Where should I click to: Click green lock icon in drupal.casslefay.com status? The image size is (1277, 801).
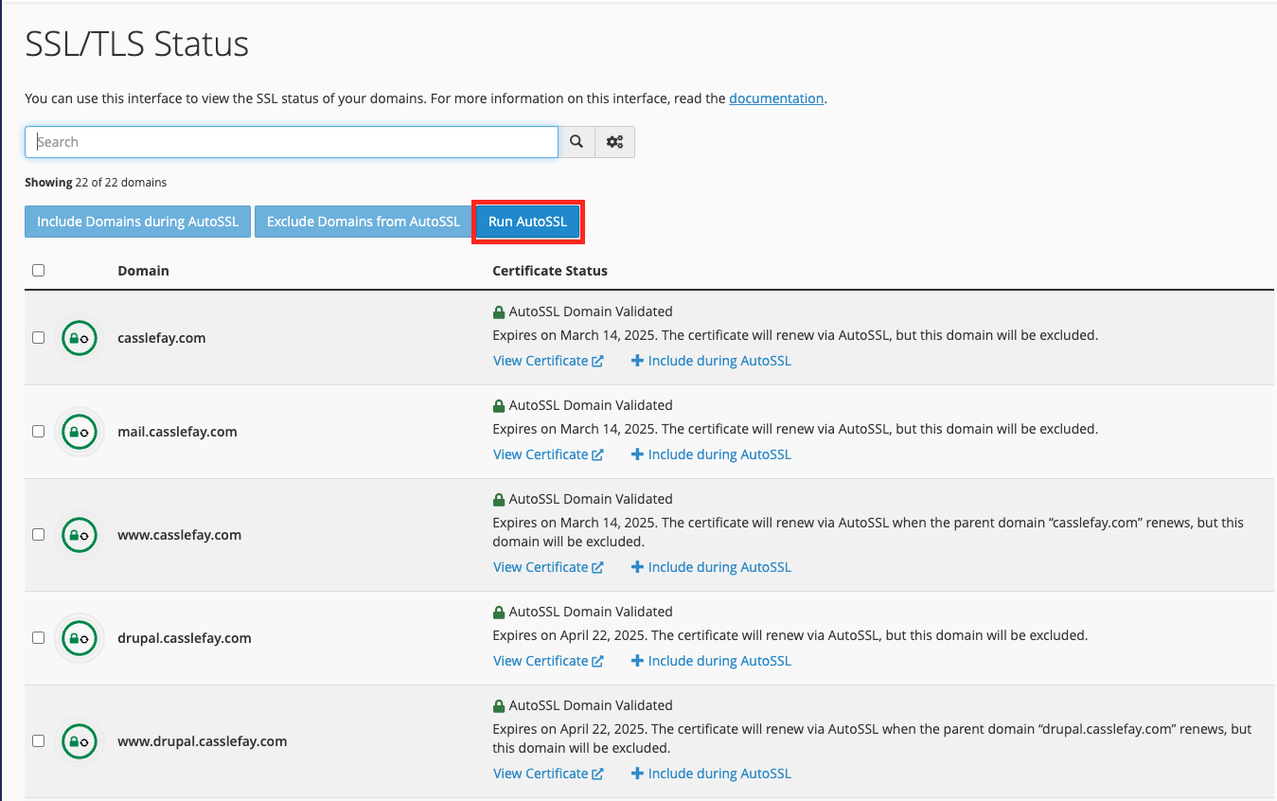[x=499, y=612]
